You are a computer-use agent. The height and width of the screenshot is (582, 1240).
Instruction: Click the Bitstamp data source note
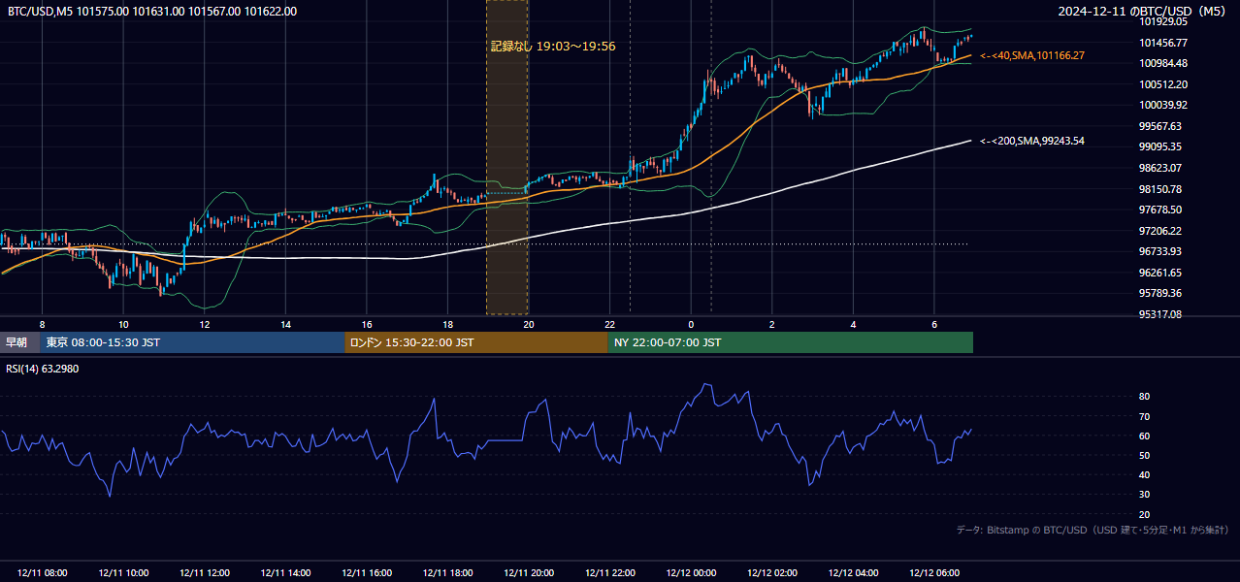tap(1093, 530)
